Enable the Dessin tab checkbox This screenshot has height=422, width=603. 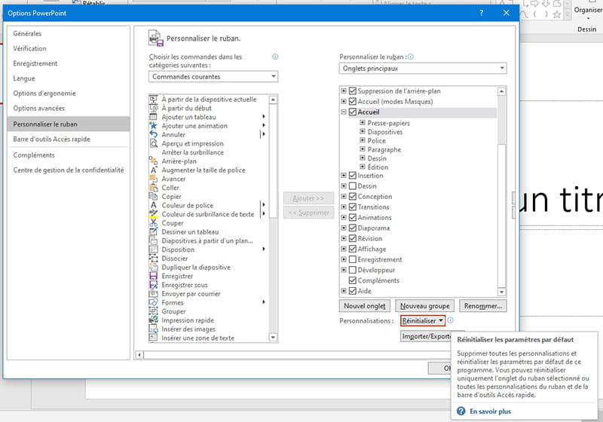[353, 186]
